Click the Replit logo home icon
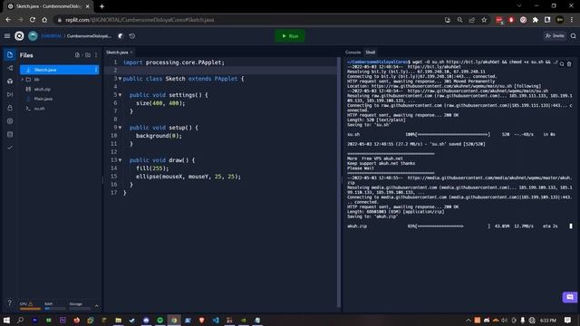The height and width of the screenshot is (326, 580). [x=19, y=36]
